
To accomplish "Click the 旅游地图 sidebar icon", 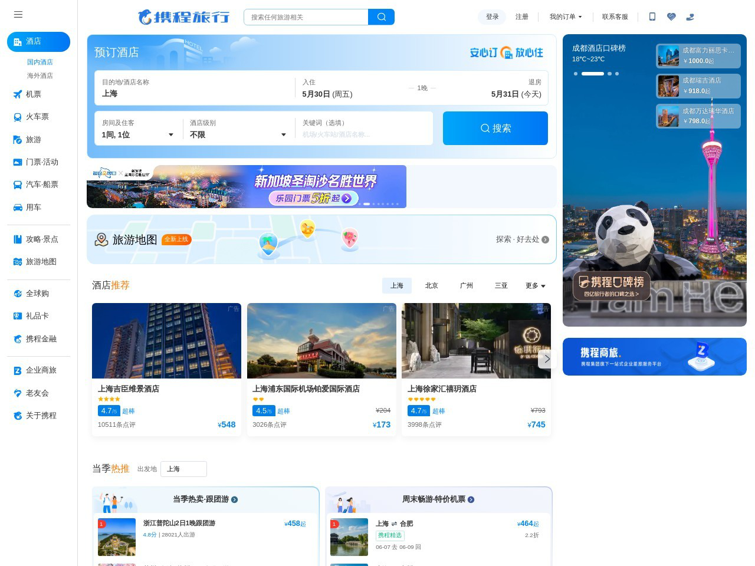I will pos(18,262).
